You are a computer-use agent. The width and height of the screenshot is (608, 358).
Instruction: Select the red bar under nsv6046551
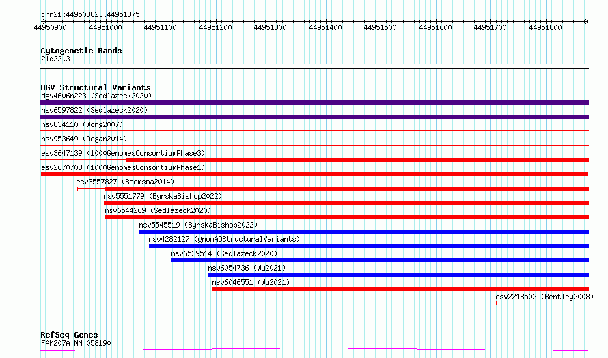(400, 289)
